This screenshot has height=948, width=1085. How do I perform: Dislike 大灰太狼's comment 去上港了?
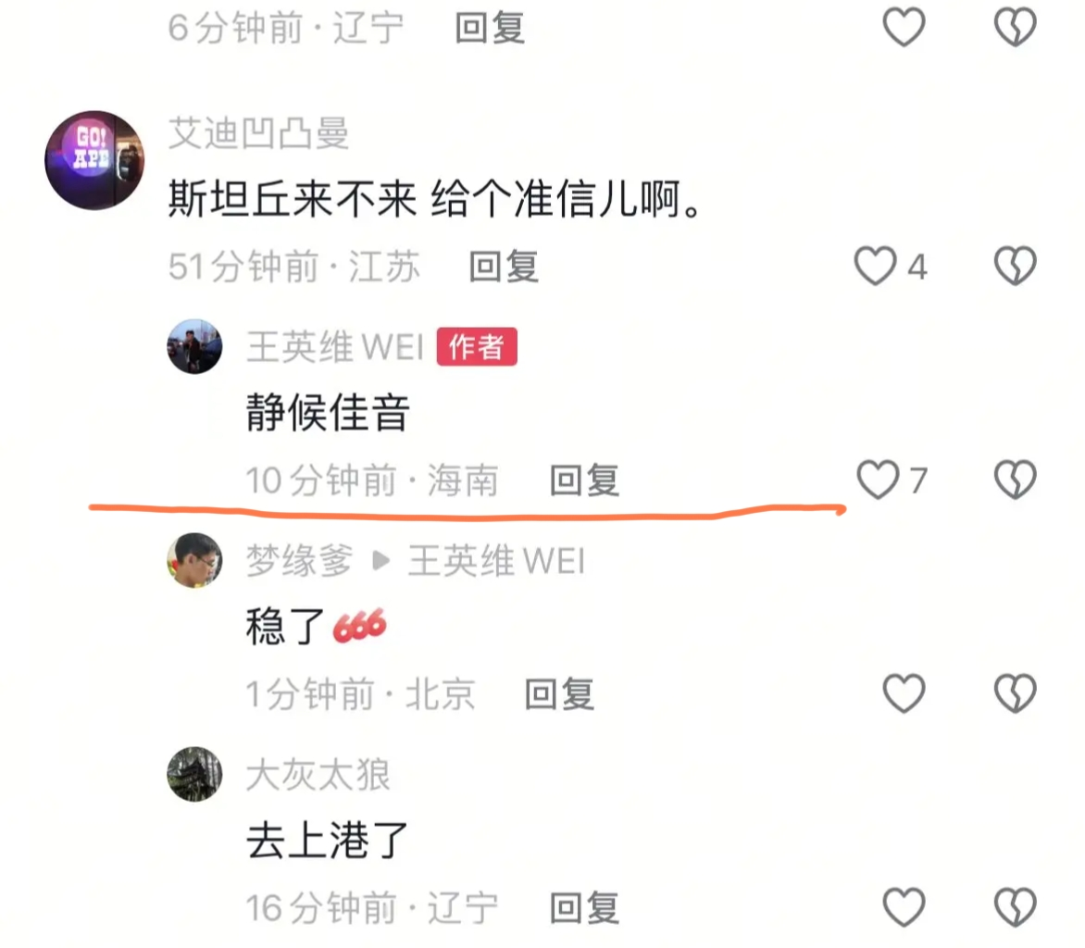coord(1016,907)
